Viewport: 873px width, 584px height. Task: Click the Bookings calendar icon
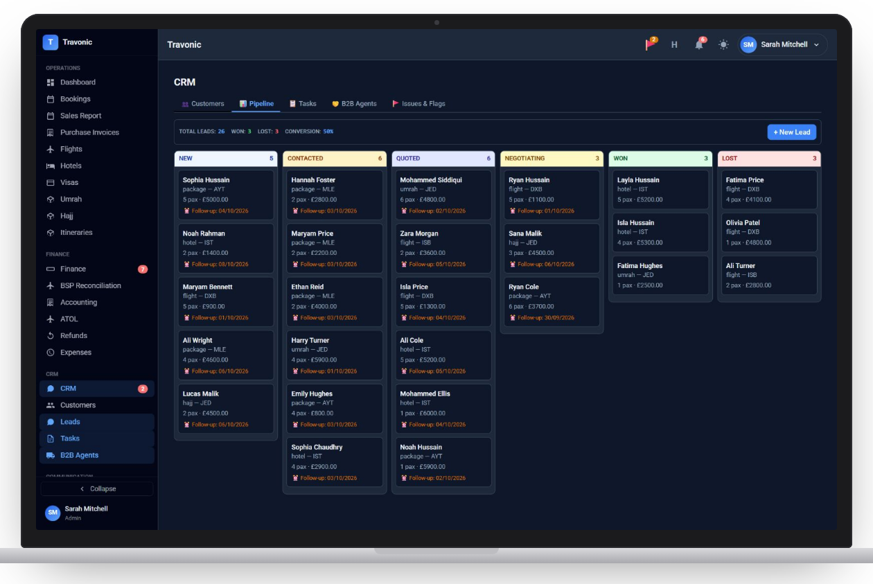(51, 99)
